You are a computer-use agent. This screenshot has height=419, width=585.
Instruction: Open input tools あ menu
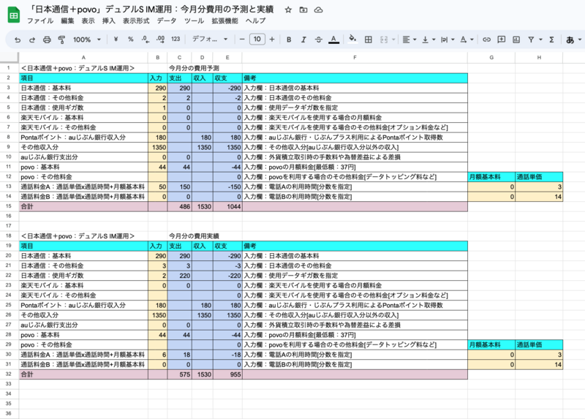[x=574, y=39]
